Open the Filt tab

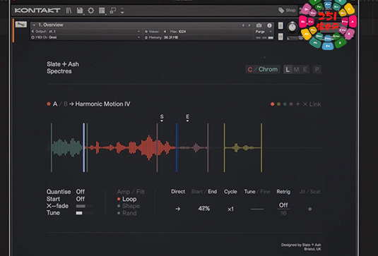[141, 192]
